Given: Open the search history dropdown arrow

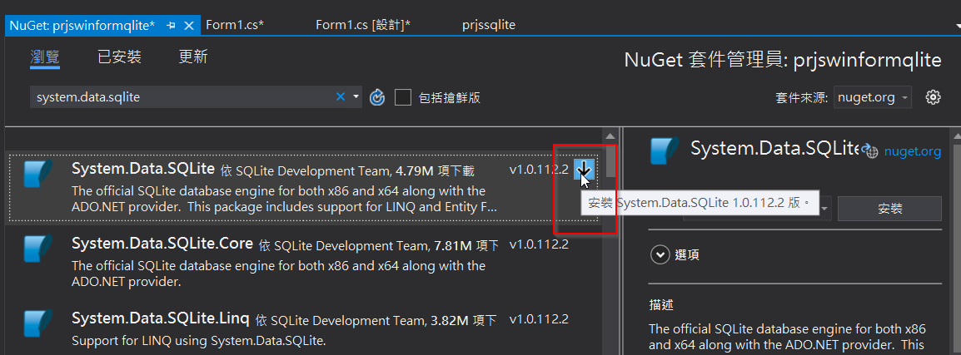Looking at the screenshot, I should pyautogui.click(x=356, y=97).
